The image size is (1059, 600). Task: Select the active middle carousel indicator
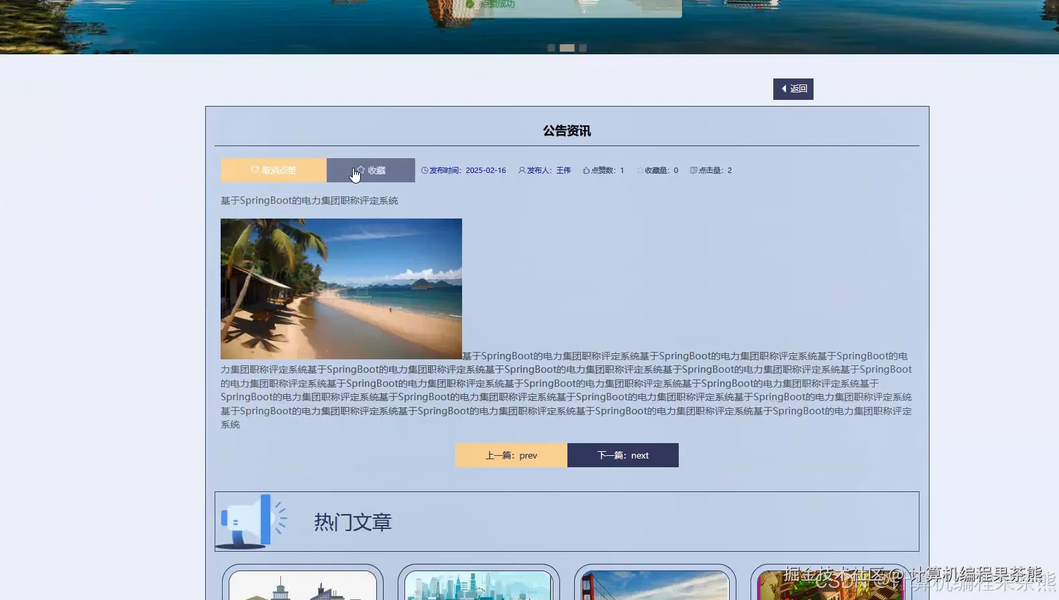coord(567,48)
